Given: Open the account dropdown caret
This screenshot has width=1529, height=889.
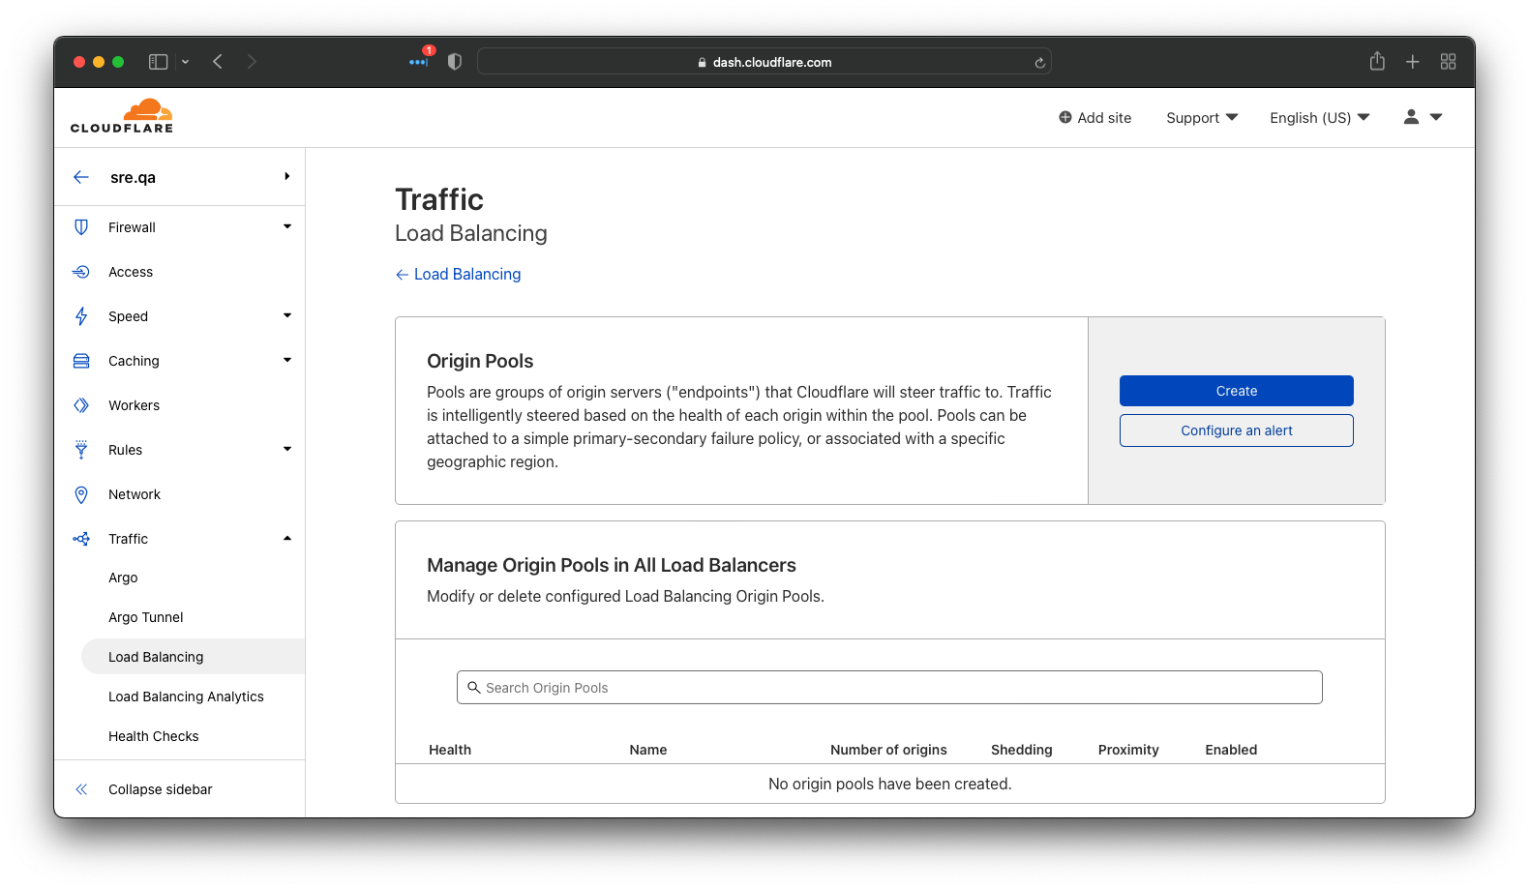Looking at the screenshot, I should [1436, 117].
